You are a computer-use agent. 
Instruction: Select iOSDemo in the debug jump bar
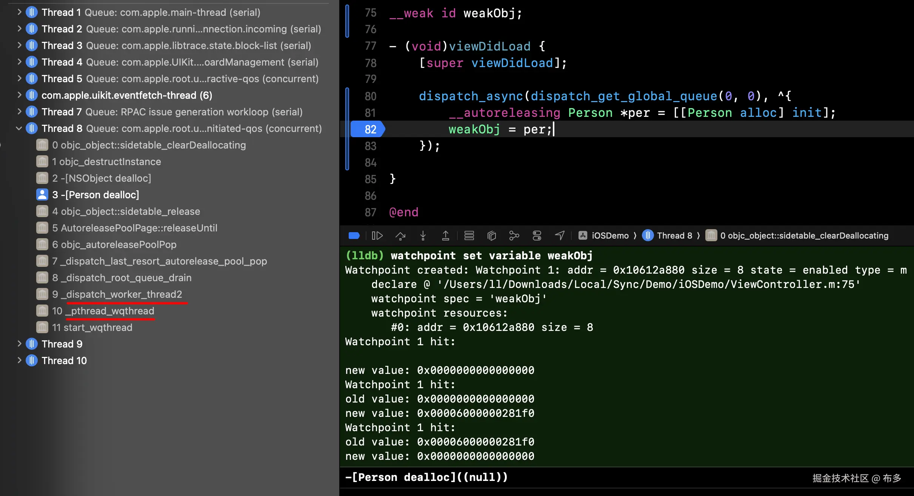click(x=609, y=236)
